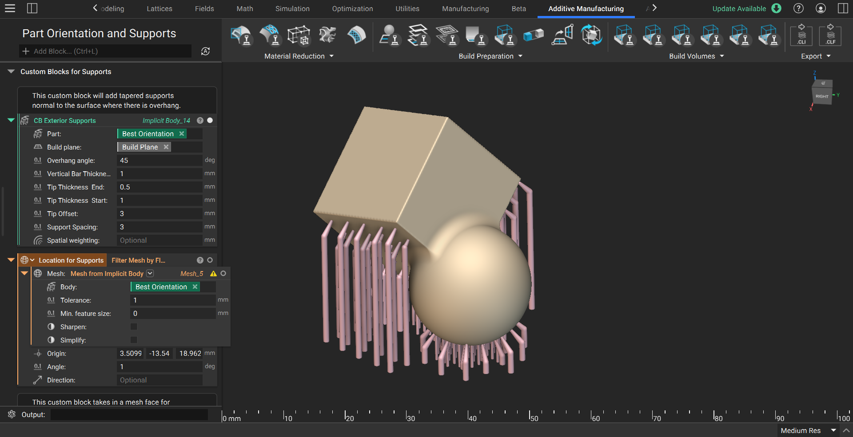Click the perforated surface block icon
The width and height of the screenshot is (853, 437).
270,35
